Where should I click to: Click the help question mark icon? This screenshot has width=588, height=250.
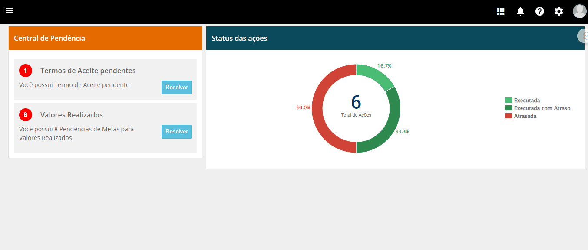[540, 12]
